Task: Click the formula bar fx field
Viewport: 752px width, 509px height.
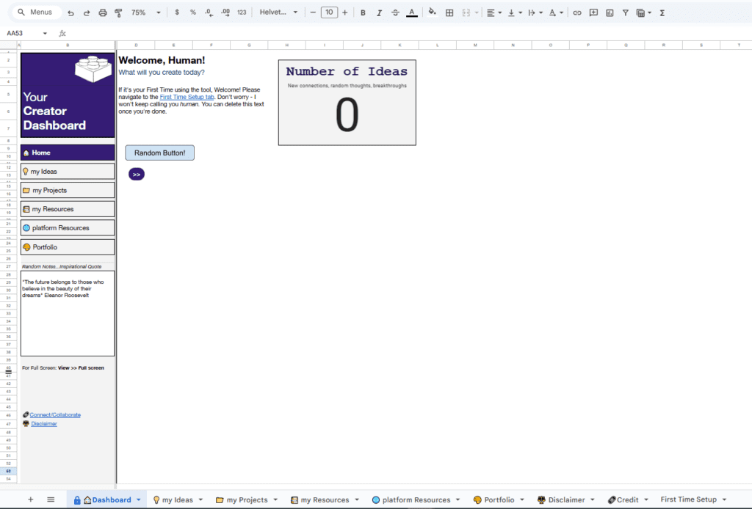Action: (408, 33)
